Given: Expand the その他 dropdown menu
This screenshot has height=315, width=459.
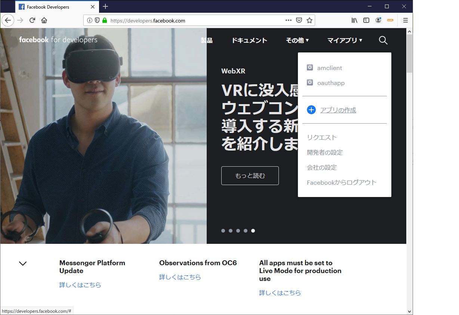Looking at the screenshot, I should (298, 40).
